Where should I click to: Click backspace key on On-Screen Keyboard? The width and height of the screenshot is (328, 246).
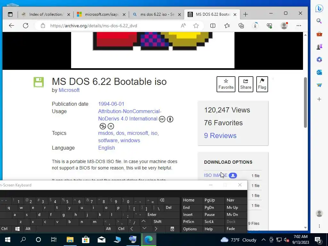pyautogui.click(x=162, y=200)
